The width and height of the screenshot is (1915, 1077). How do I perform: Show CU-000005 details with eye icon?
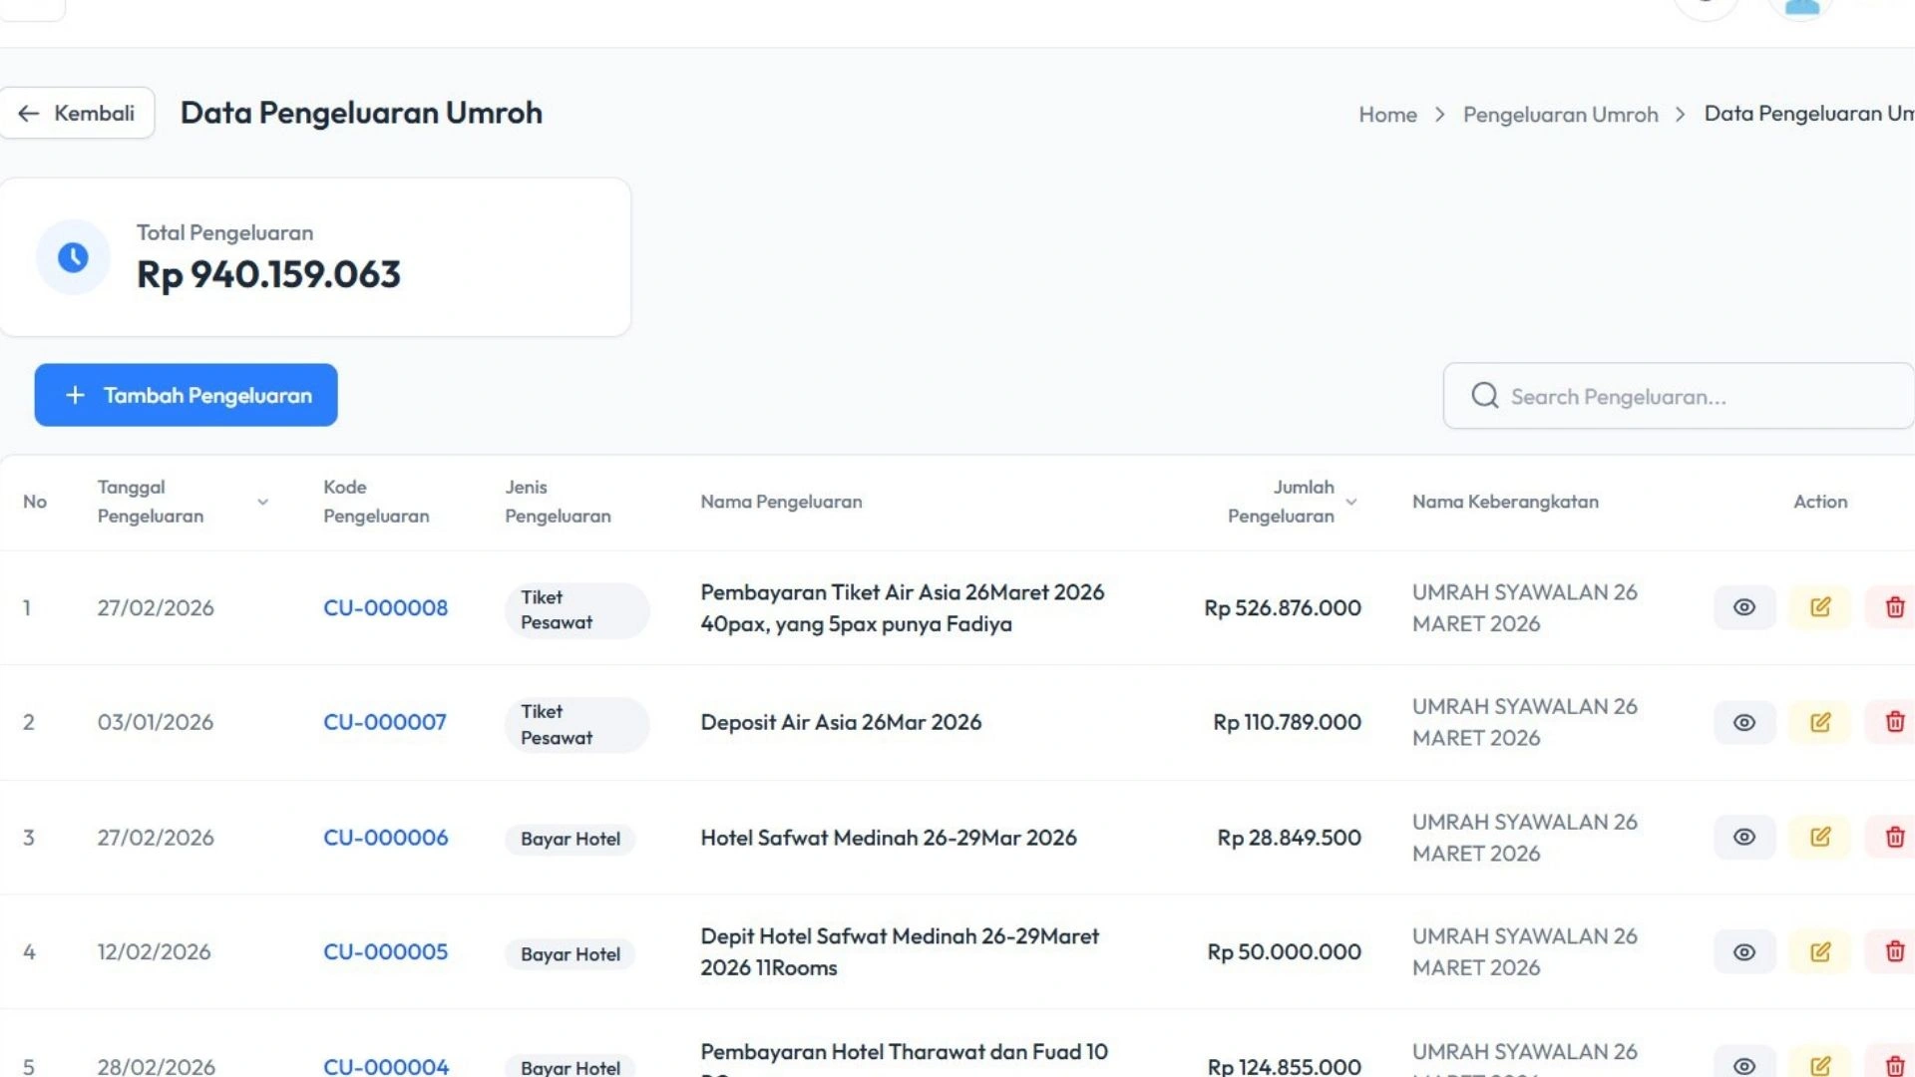pyautogui.click(x=1743, y=951)
